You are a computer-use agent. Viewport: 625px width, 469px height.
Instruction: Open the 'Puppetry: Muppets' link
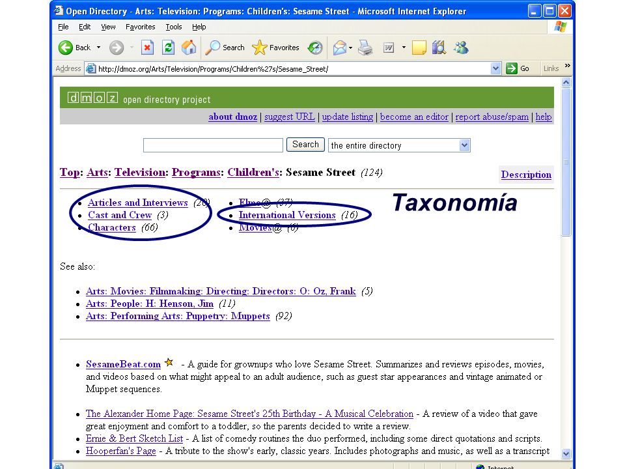178,316
